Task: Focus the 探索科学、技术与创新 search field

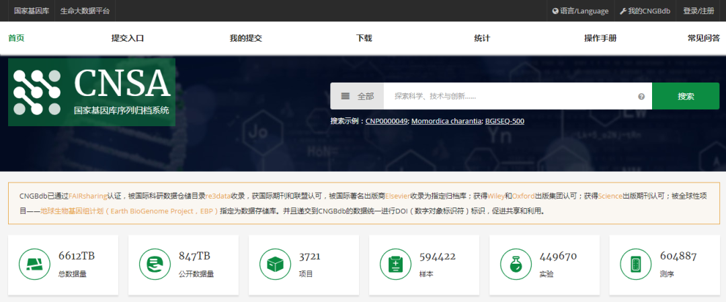Action: [518, 96]
